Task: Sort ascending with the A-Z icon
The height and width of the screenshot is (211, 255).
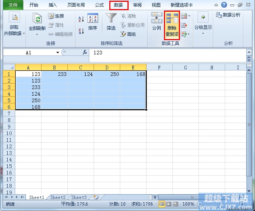Action: (81, 19)
